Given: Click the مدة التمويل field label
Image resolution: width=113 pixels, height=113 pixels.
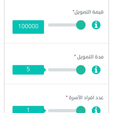Looking at the screenshot, I should coord(90,57).
